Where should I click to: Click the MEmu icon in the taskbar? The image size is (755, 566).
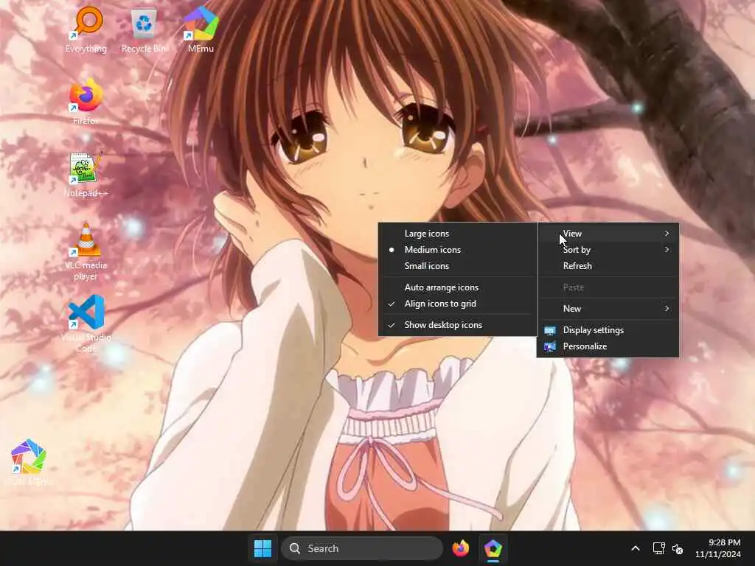[x=493, y=548]
